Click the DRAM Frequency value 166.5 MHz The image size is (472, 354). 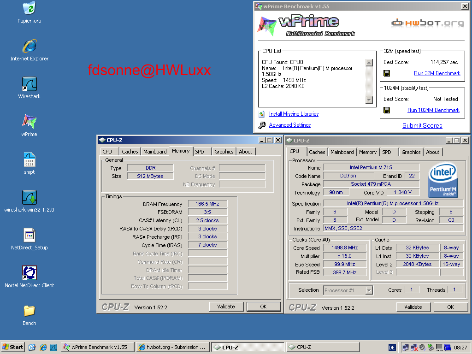207,204
